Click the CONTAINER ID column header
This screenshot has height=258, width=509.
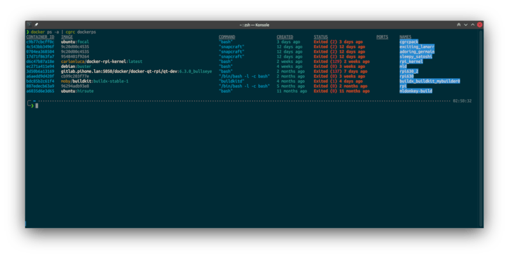tap(40, 37)
